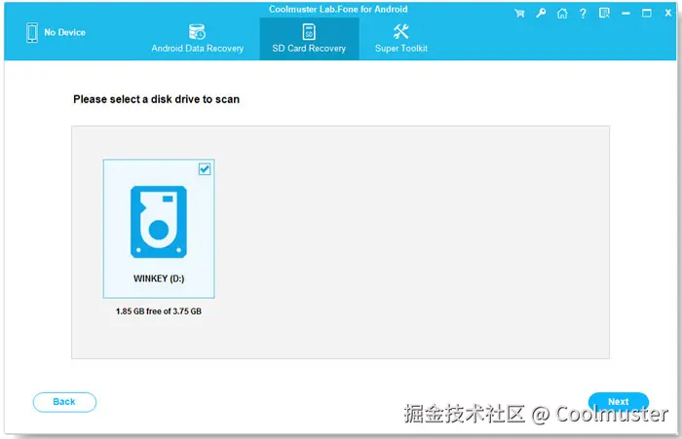Screen dimensions: 682x439
Task: Select the WINKEY hard drive icon
Action: pyautogui.click(x=159, y=222)
